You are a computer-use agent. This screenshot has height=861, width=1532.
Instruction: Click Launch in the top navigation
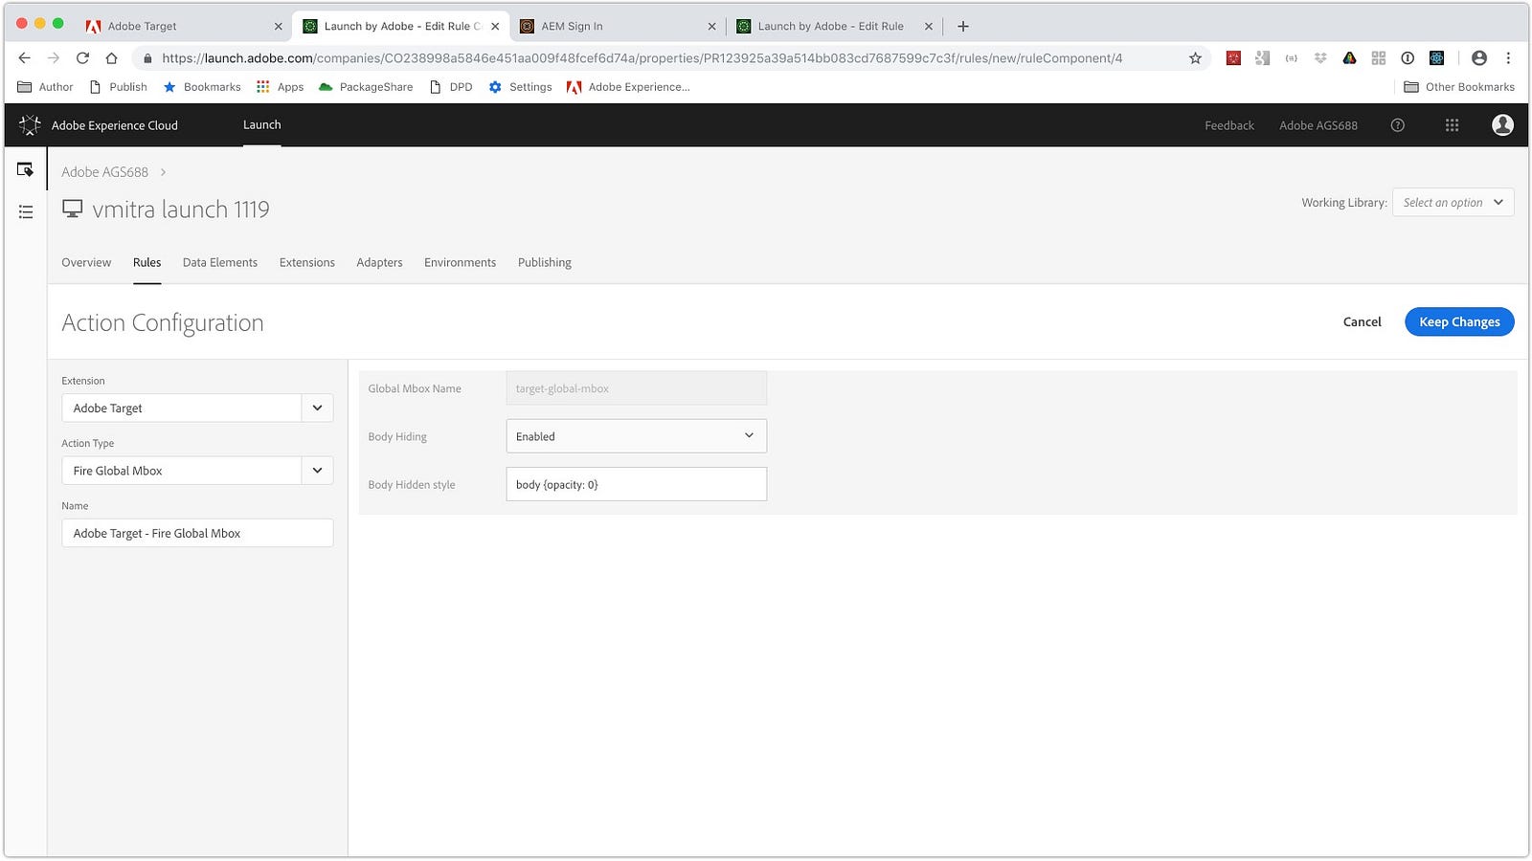261,125
